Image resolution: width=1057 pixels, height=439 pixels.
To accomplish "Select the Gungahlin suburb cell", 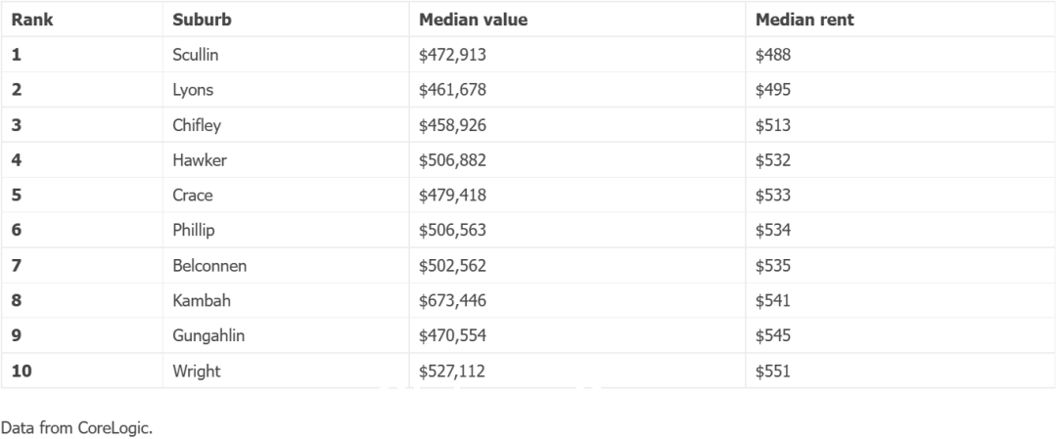I will click(x=286, y=335).
